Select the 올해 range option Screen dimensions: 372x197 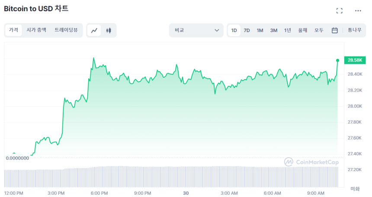click(303, 30)
